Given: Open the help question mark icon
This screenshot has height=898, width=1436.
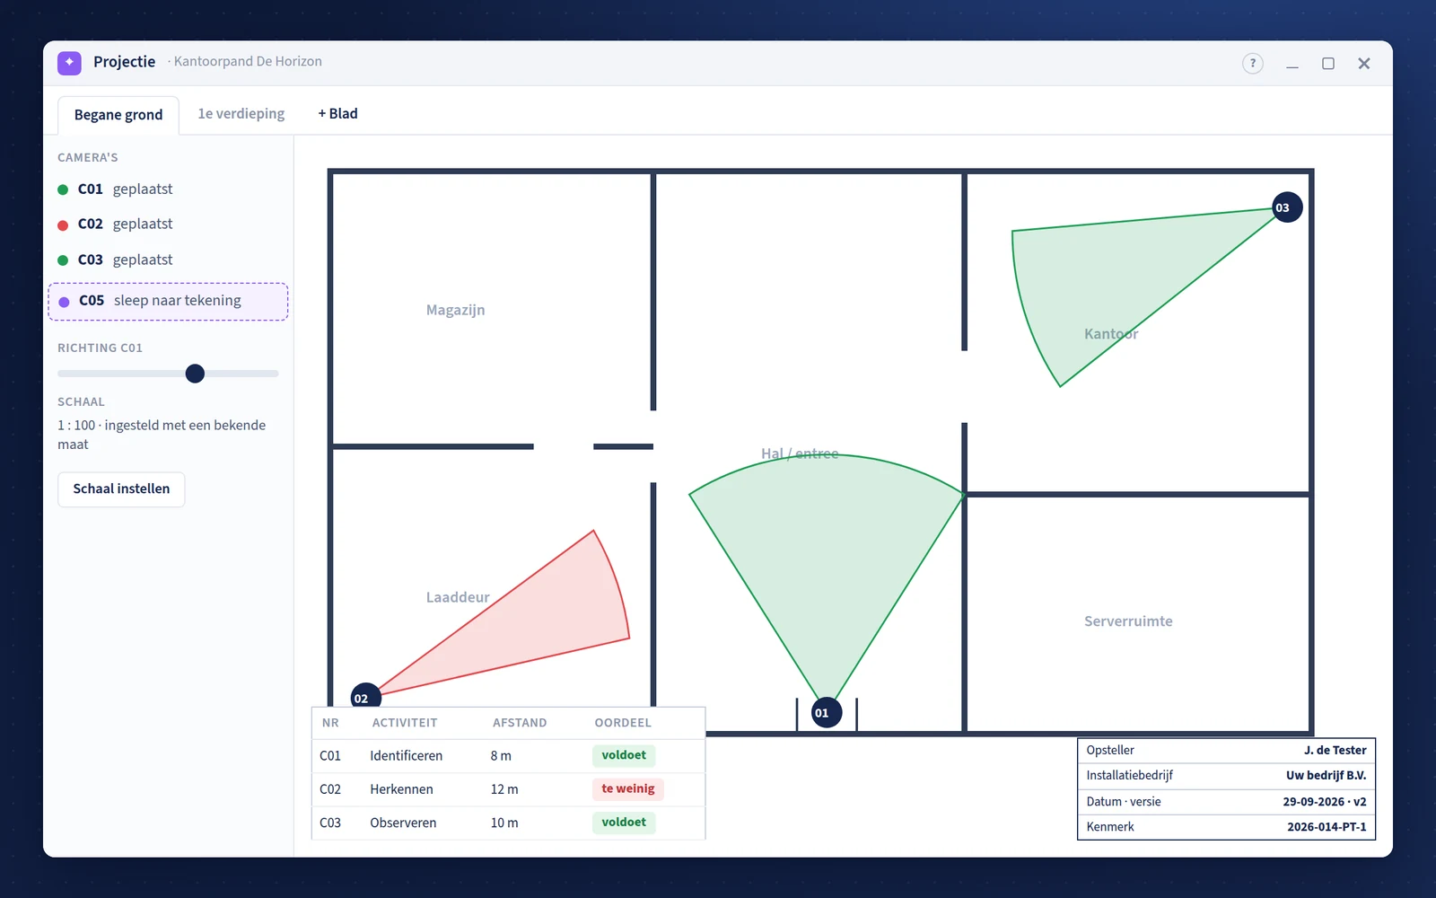Looking at the screenshot, I should click(1253, 64).
